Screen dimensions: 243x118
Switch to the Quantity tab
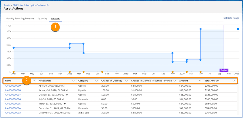(x=42, y=18)
